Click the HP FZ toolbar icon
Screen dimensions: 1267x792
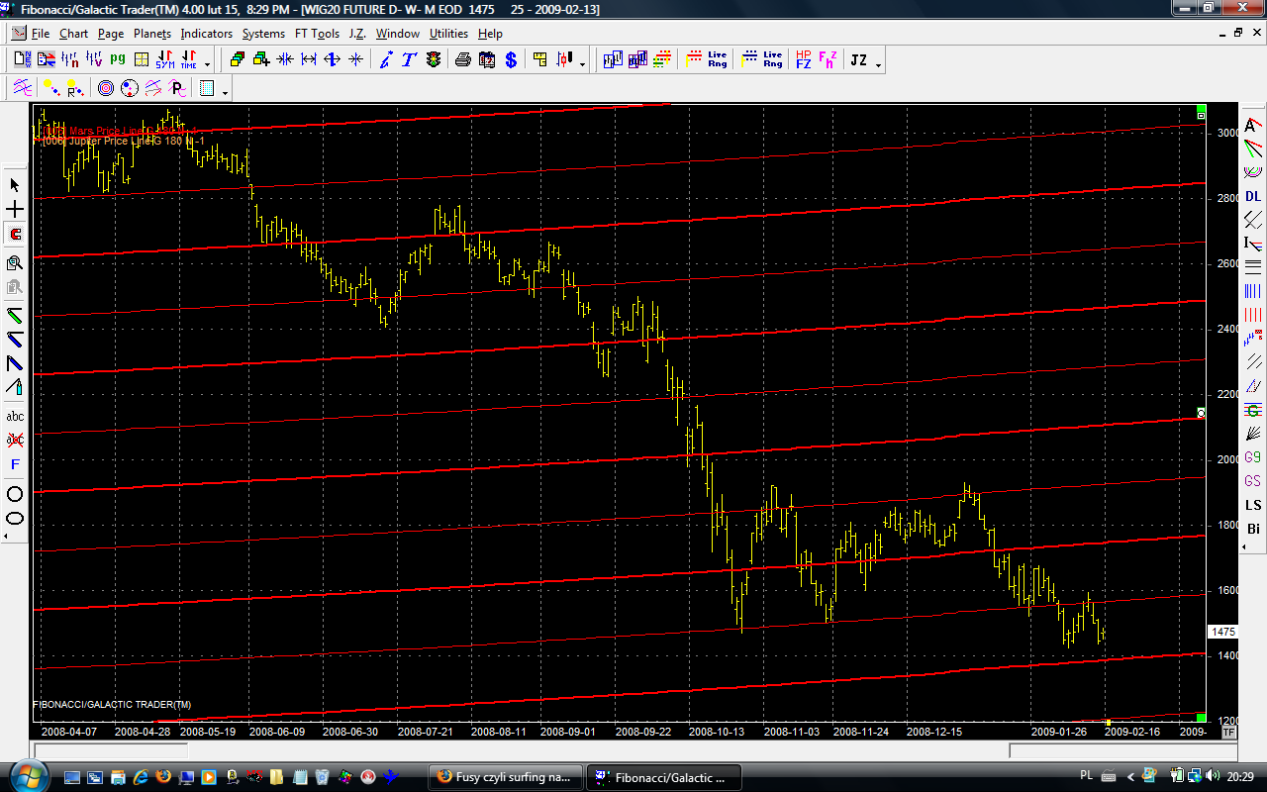[803, 60]
